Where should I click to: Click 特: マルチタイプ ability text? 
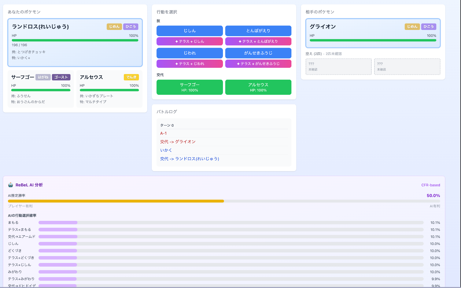point(93,102)
